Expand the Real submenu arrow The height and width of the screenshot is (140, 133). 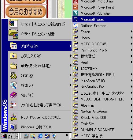[x=132, y=62]
